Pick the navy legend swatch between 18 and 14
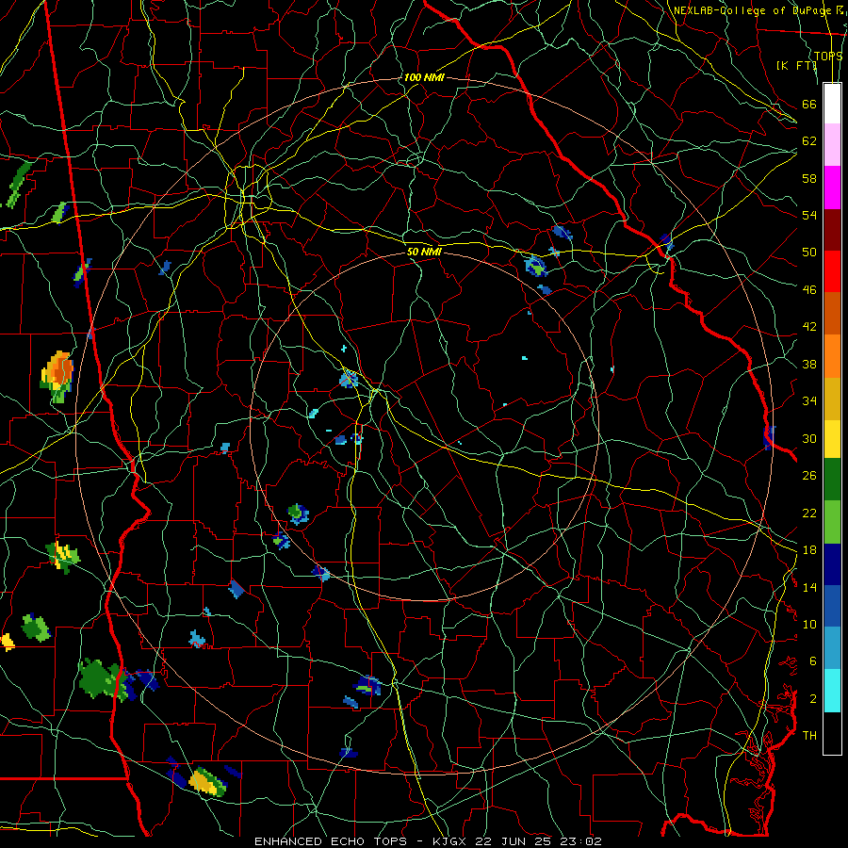This screenshot has height=848, width=848. click(832, 564)
